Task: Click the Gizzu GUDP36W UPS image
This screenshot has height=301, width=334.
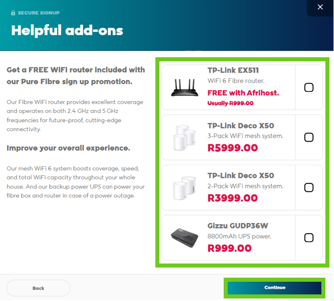Action: click(x=184, y=238)
